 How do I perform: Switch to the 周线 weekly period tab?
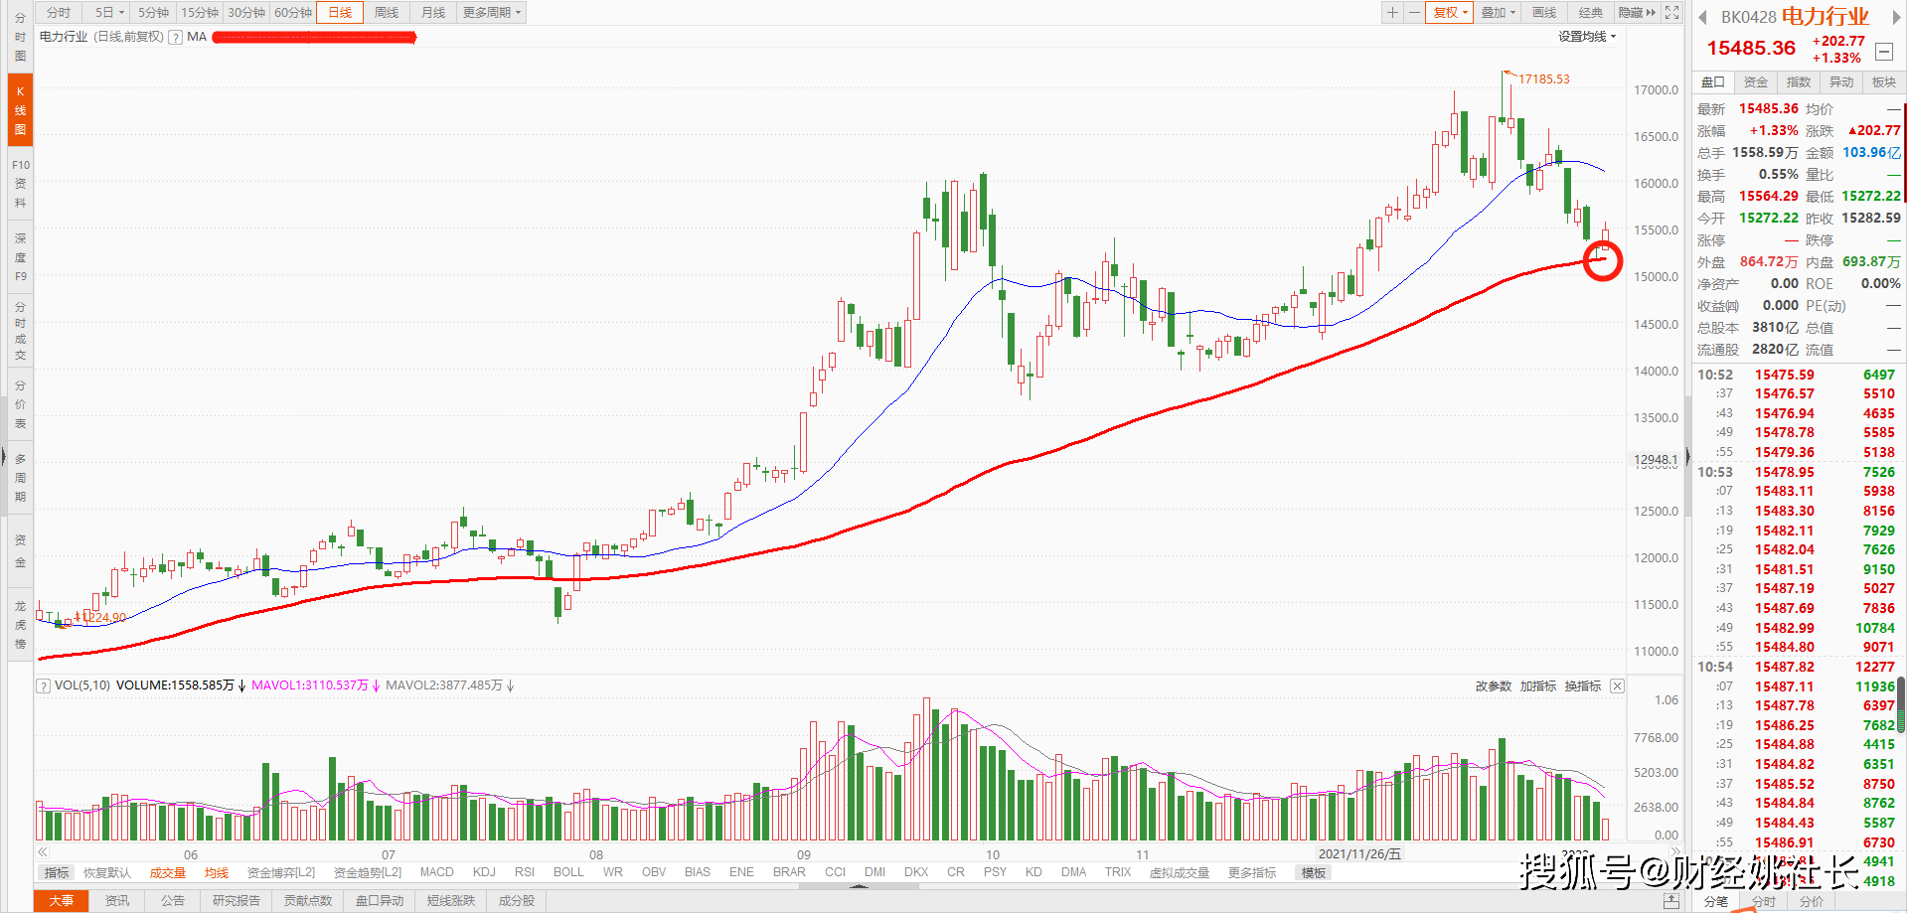click(x=387, y=12)
